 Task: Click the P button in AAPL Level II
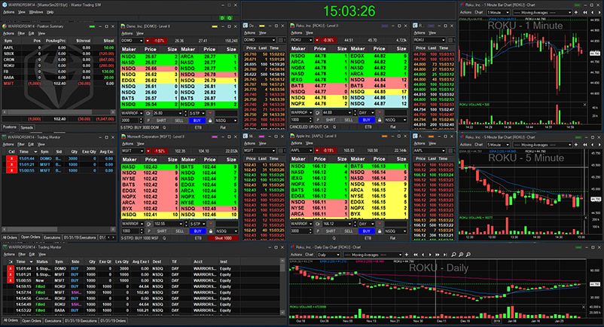tap(318, 231)
